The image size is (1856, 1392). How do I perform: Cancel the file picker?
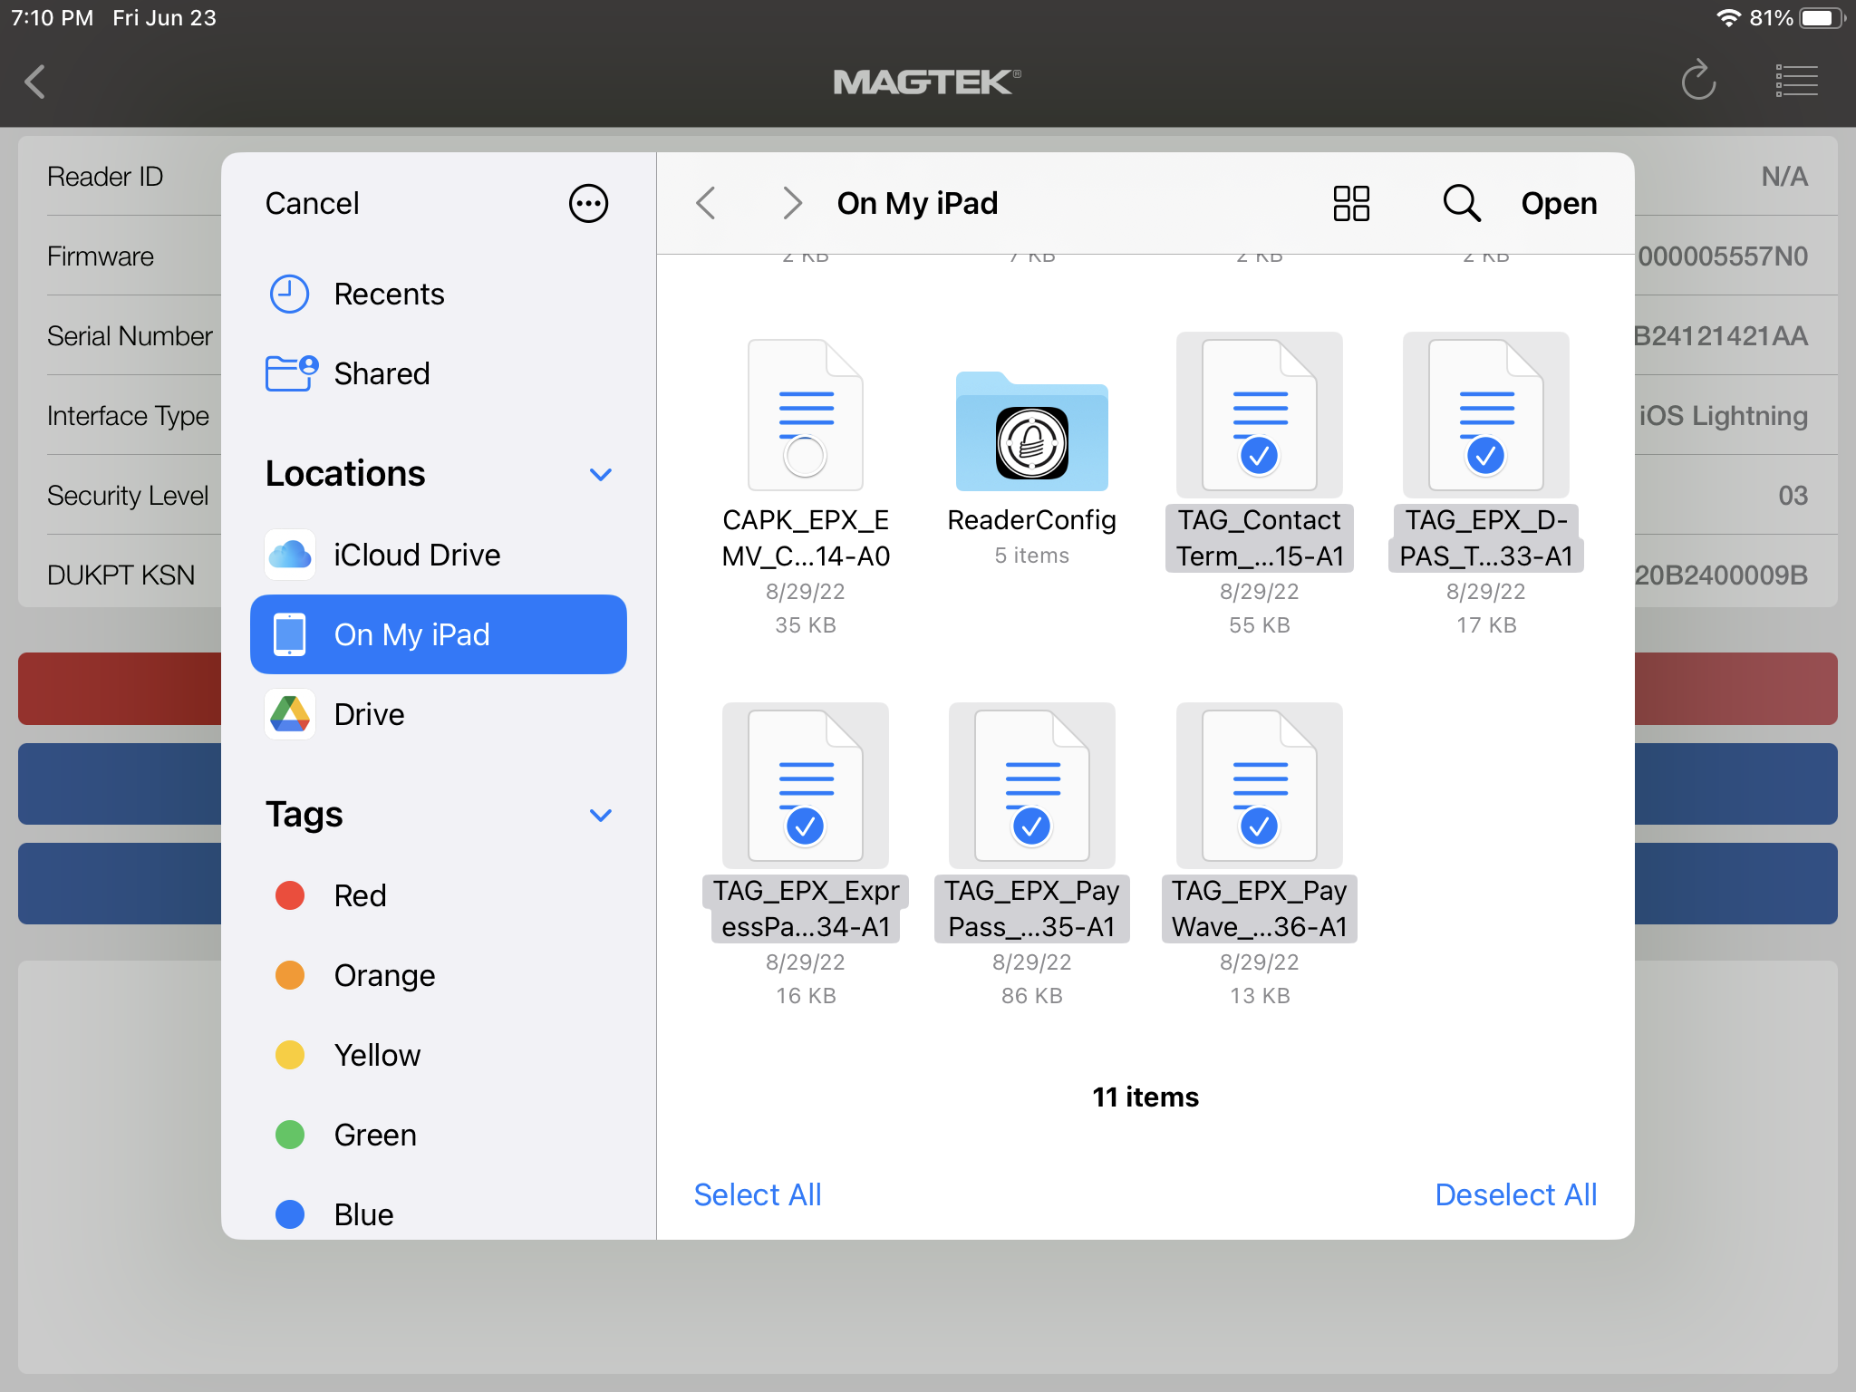[x=312, y=203]
